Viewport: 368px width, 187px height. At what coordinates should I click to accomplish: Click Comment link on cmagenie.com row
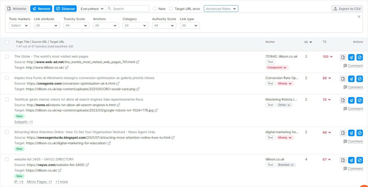[x=353, y=87]
